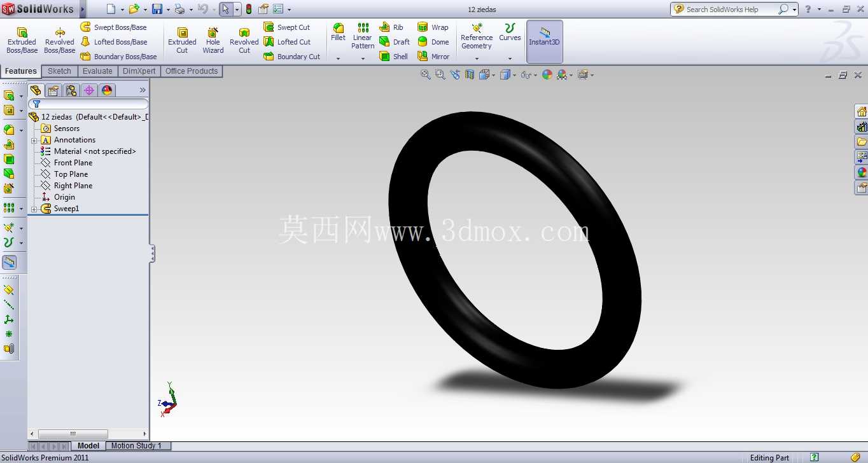Screen dimensions: 868x463
Task: Click the Rib tool
Action: [x=391, y=27]
